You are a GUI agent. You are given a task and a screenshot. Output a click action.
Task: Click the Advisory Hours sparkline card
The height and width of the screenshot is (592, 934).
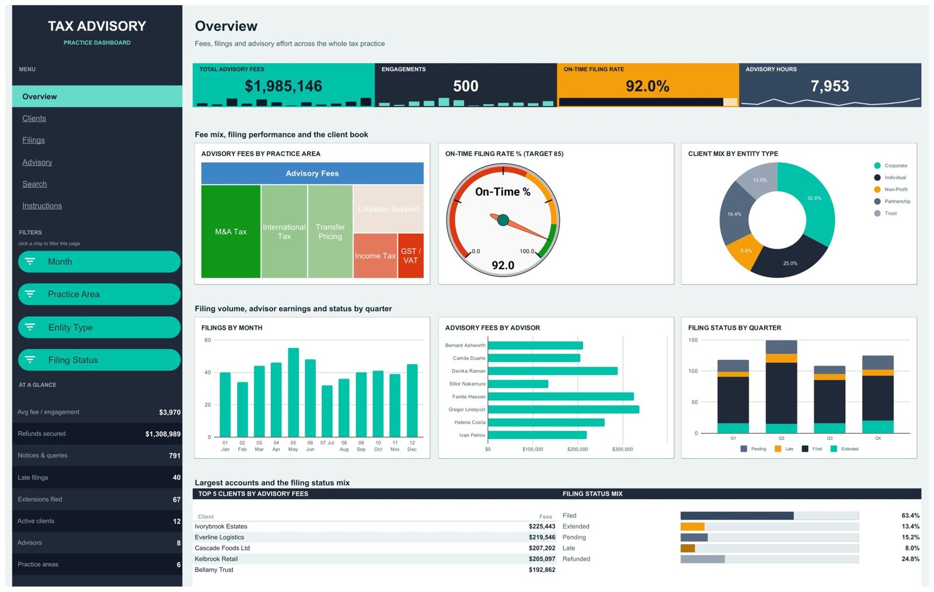[x=830, y=85]
